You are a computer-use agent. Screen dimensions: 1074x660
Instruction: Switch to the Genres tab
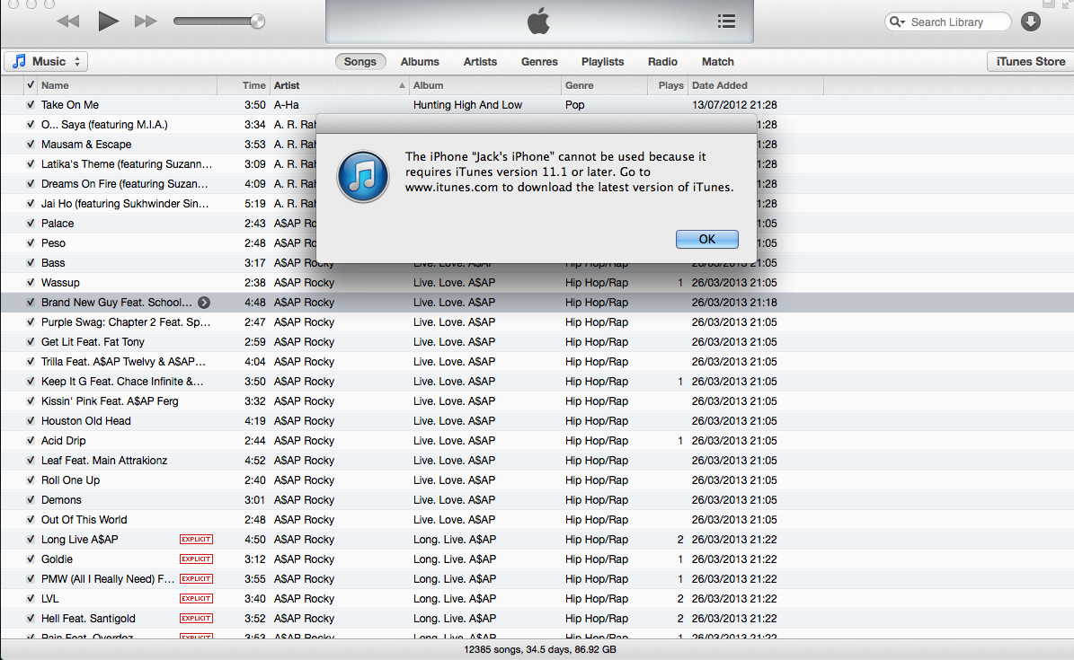(x=539, y=62)
